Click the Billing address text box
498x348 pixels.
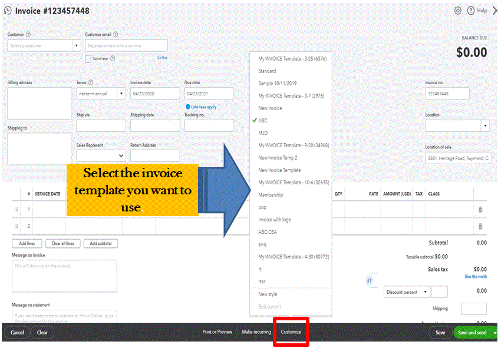(x=39, y=104)
